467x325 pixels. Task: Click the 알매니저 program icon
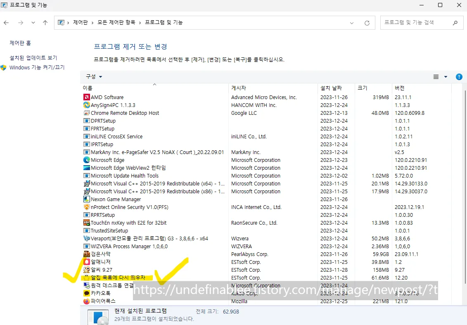tap(86, 262)
